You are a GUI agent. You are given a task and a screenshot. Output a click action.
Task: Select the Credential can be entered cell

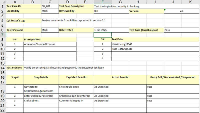(76, 96)
